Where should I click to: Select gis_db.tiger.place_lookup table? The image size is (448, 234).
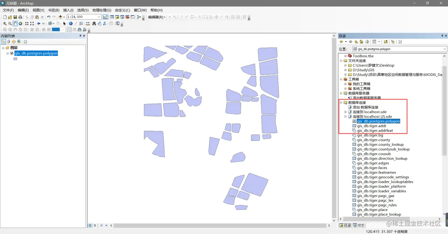(379, 215)
